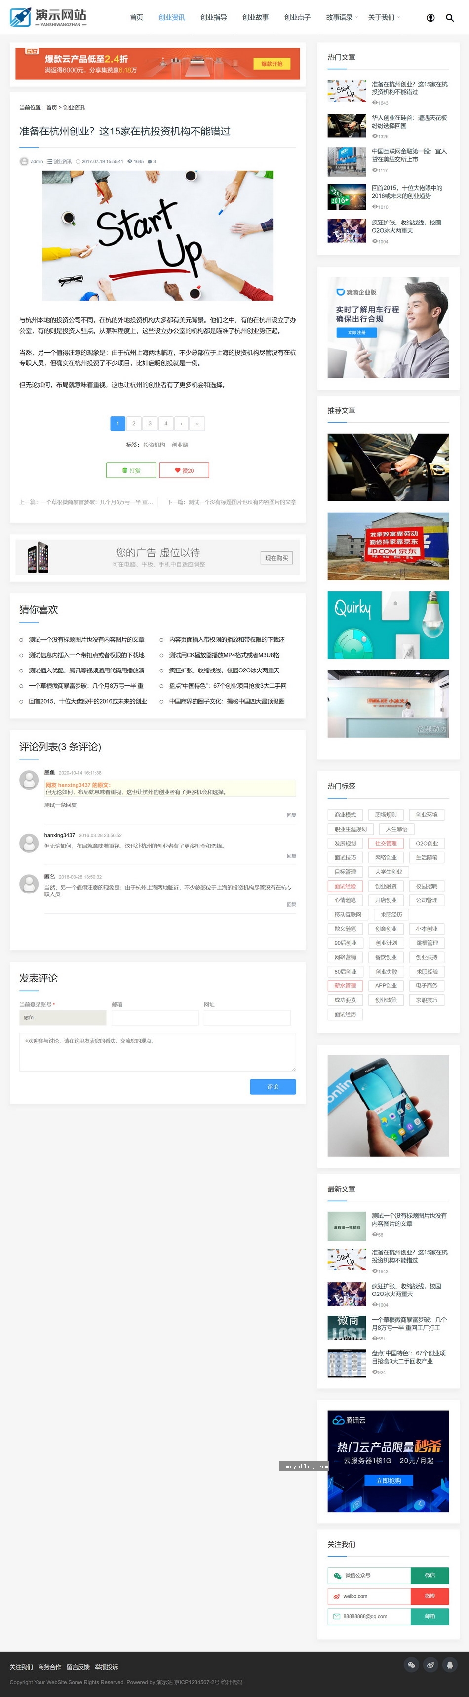
Task: Reply to 墨鱼's comment via 回复
Action: [x=291, y=815]
